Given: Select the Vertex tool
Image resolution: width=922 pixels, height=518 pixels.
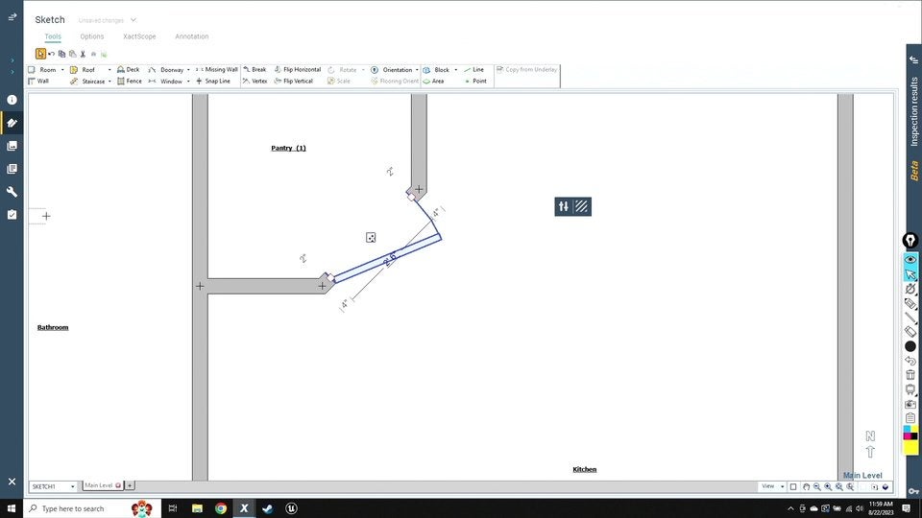Looking at the screenshot, I should tap(255, 82).
